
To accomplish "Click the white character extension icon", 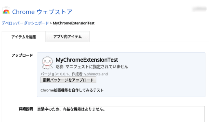I will (47, 63).
